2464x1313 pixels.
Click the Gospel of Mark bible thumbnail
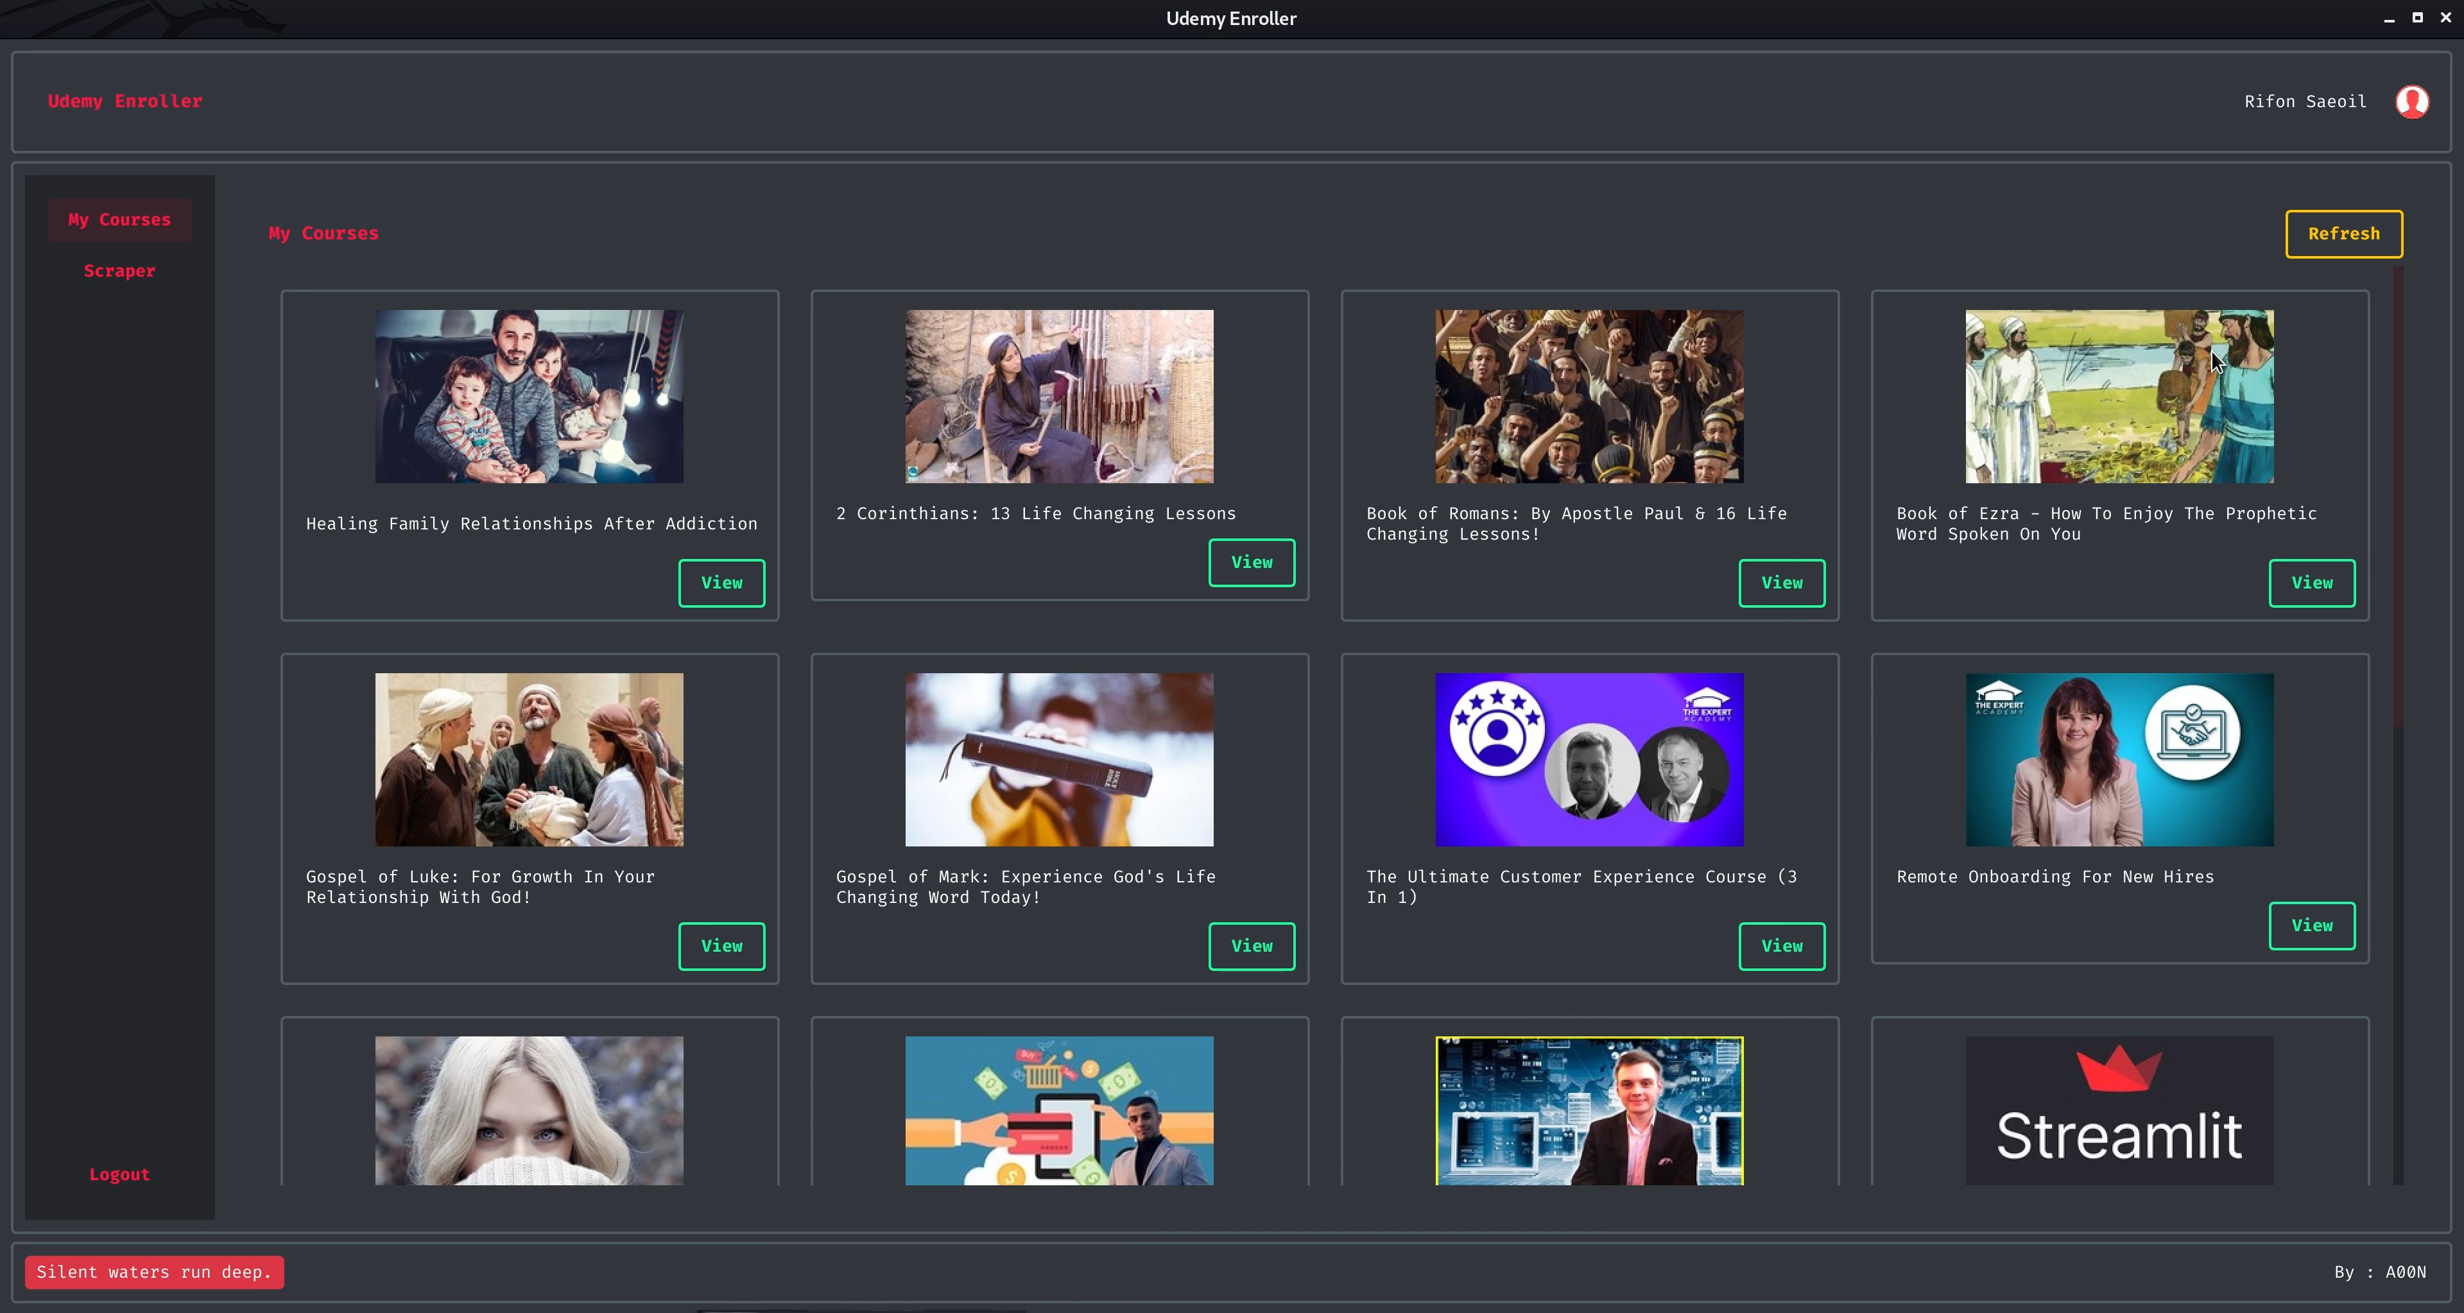tap(1059, 759)
